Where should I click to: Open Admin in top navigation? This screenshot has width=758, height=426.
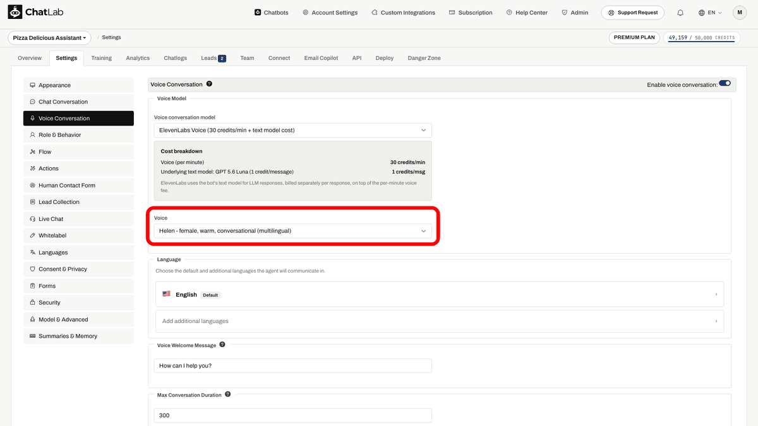tap(575, 13)
